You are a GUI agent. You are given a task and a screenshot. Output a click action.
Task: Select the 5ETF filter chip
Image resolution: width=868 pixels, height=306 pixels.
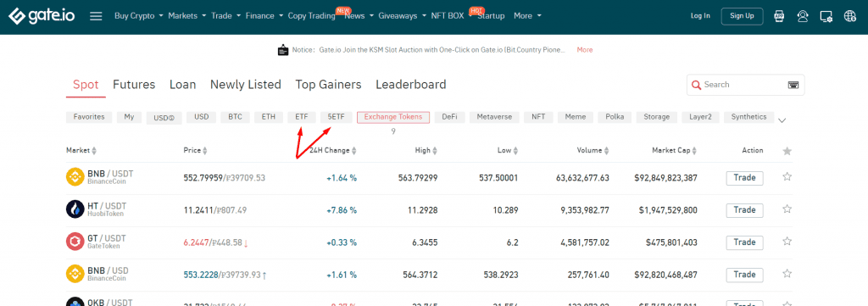(x=336, y=117)
